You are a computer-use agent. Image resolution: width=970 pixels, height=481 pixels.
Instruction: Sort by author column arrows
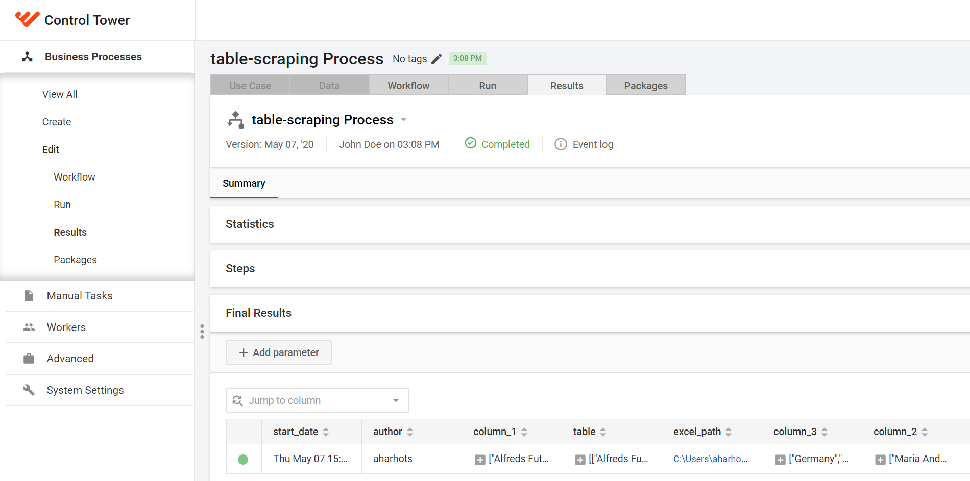tap(409, 432)
